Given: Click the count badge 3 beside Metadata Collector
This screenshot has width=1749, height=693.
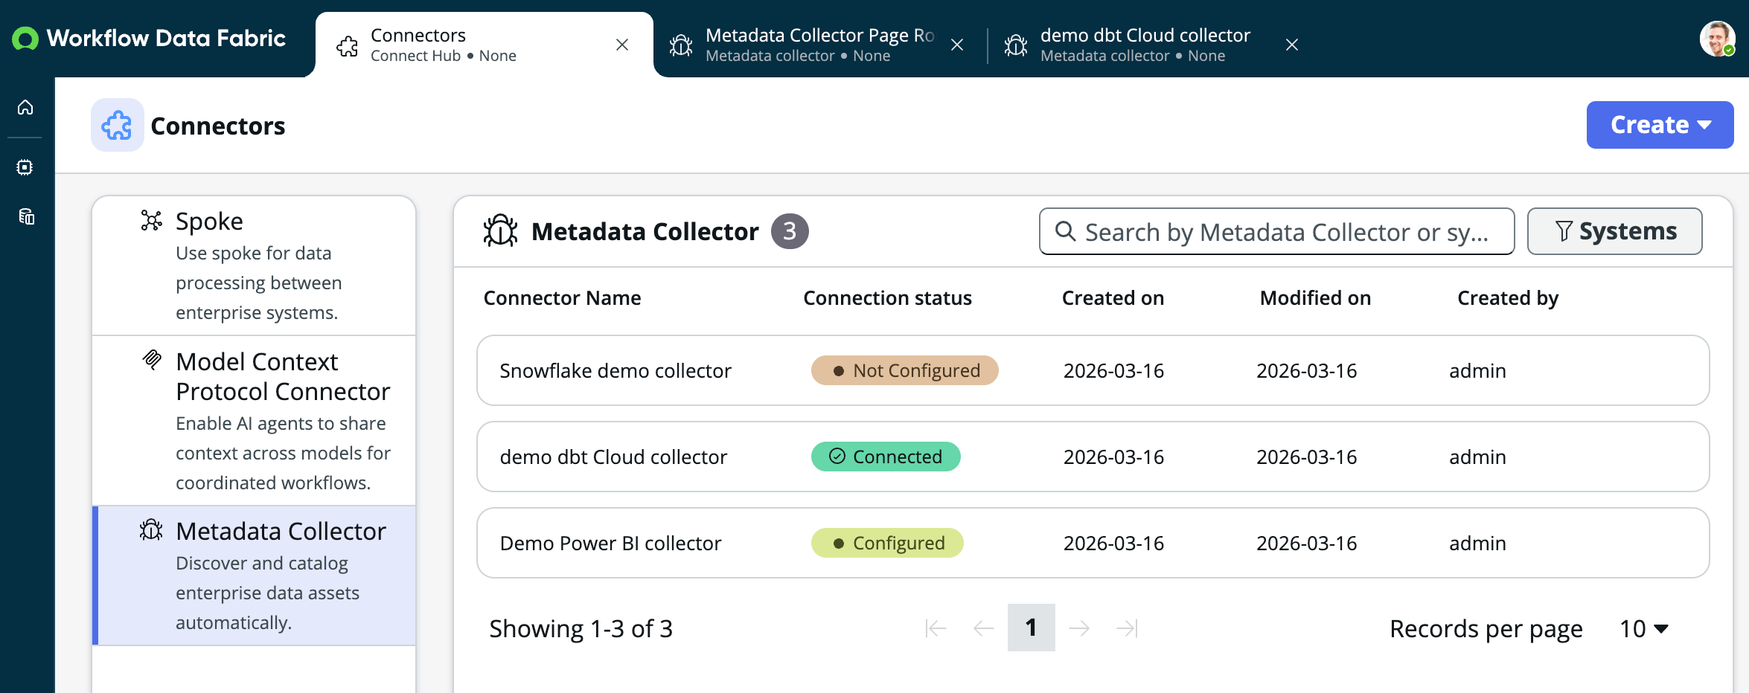Looking at the screenshot, I should point(790,231).
